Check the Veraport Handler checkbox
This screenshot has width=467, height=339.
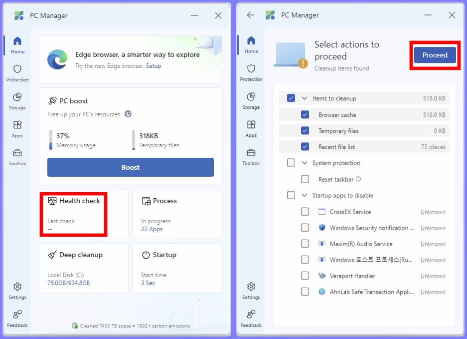click(305, 276)
